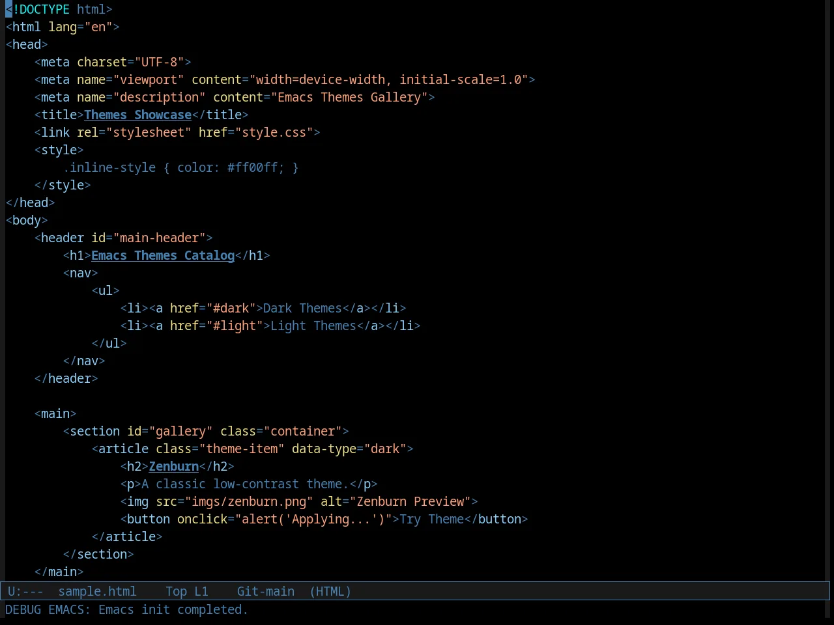834x625 pixels.
Task: Click the L1 line number in mode line
Action: pos(201,591)
